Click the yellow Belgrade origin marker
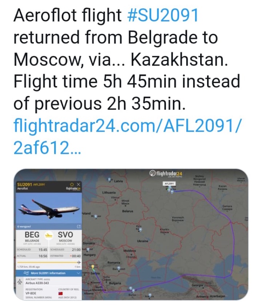 [93, 267]
